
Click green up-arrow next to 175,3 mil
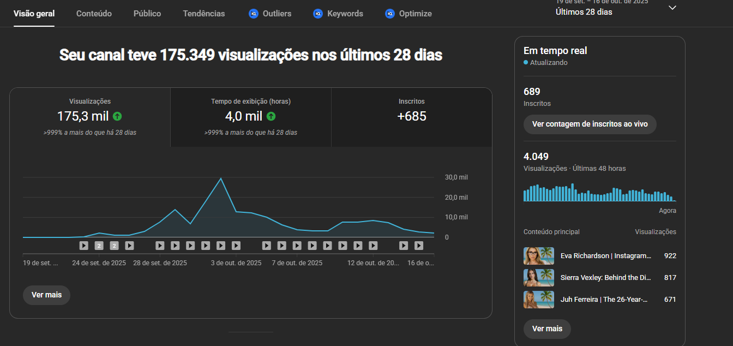[117, 116]
